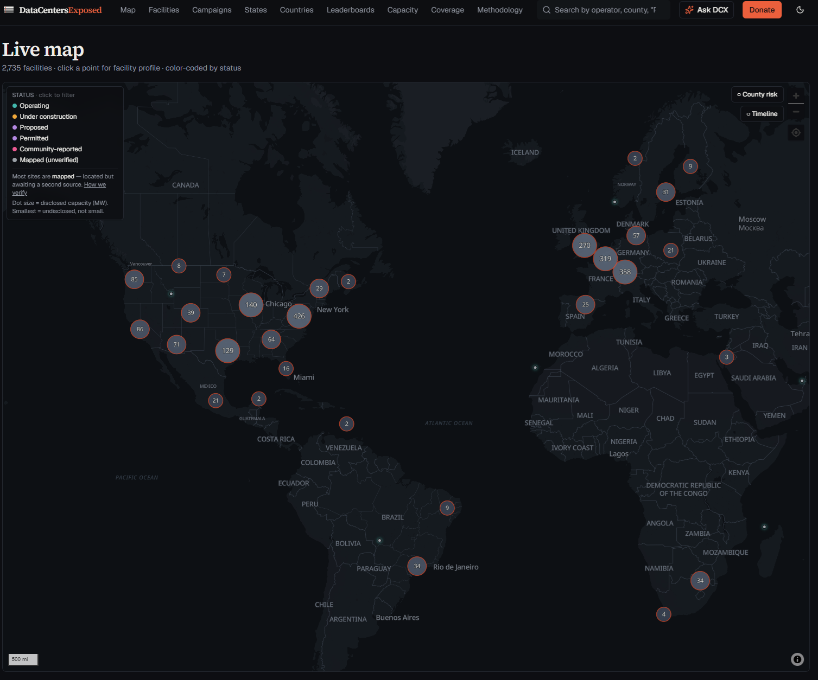Toggle the County risk overlay
The height and width of the screenshot is (680, 818).
click(757, 94)
